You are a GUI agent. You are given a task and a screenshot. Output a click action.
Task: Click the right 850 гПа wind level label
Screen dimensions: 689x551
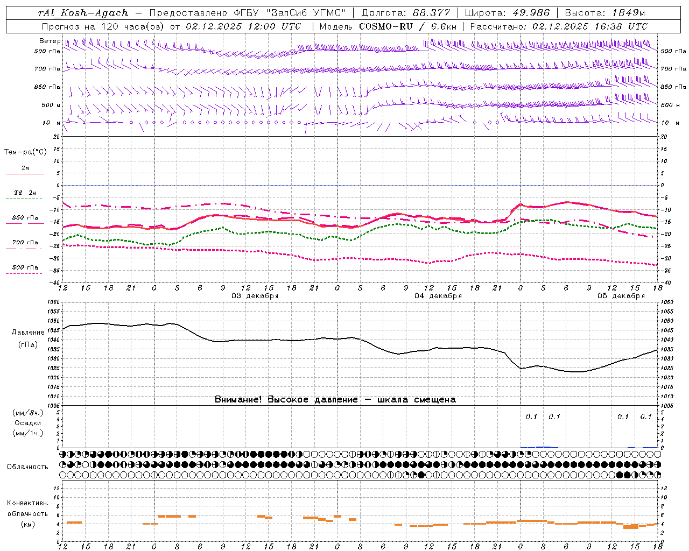point(673,87)
